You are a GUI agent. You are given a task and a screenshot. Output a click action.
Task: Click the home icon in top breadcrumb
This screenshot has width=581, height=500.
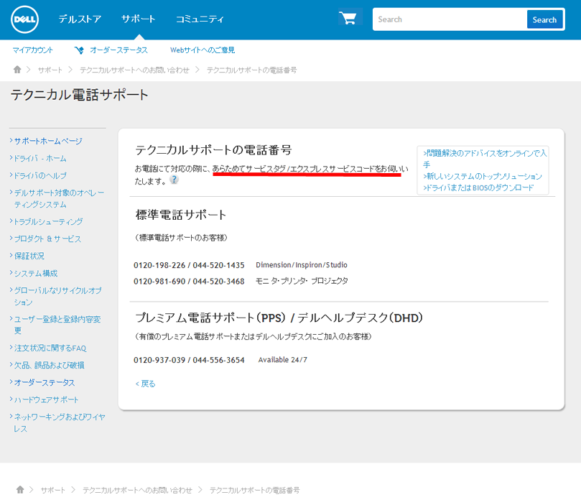[17, 70]
